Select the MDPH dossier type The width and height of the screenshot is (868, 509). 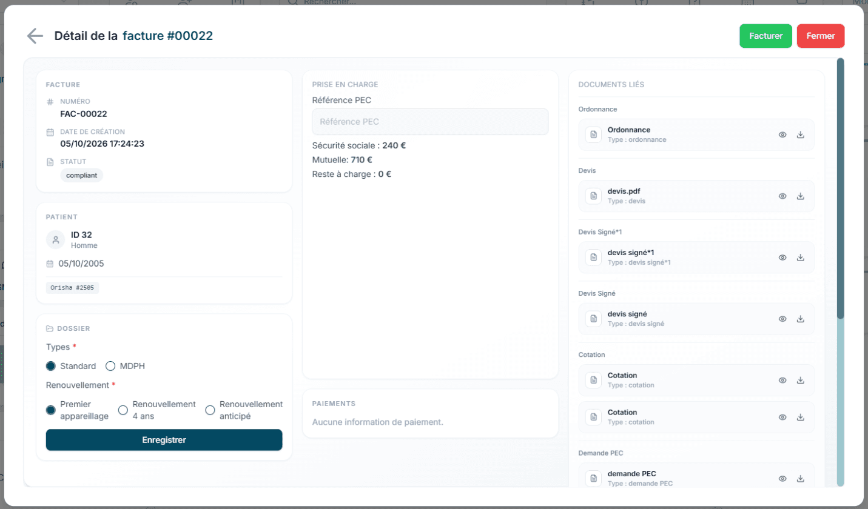pyautogui.click(x=110, y=366)
